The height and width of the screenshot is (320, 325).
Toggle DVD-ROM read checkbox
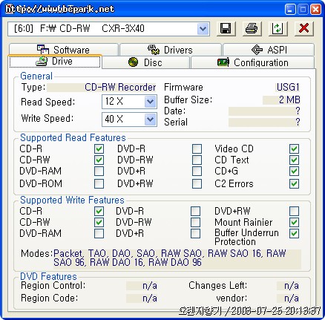point(99,184)
